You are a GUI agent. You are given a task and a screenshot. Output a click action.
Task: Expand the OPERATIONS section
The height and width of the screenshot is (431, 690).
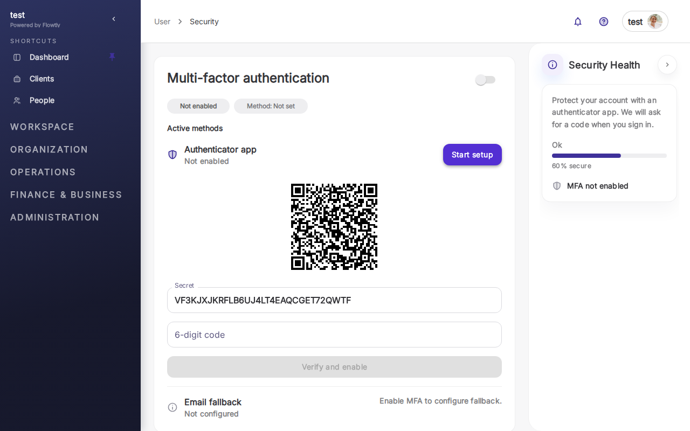pos(43,172)
